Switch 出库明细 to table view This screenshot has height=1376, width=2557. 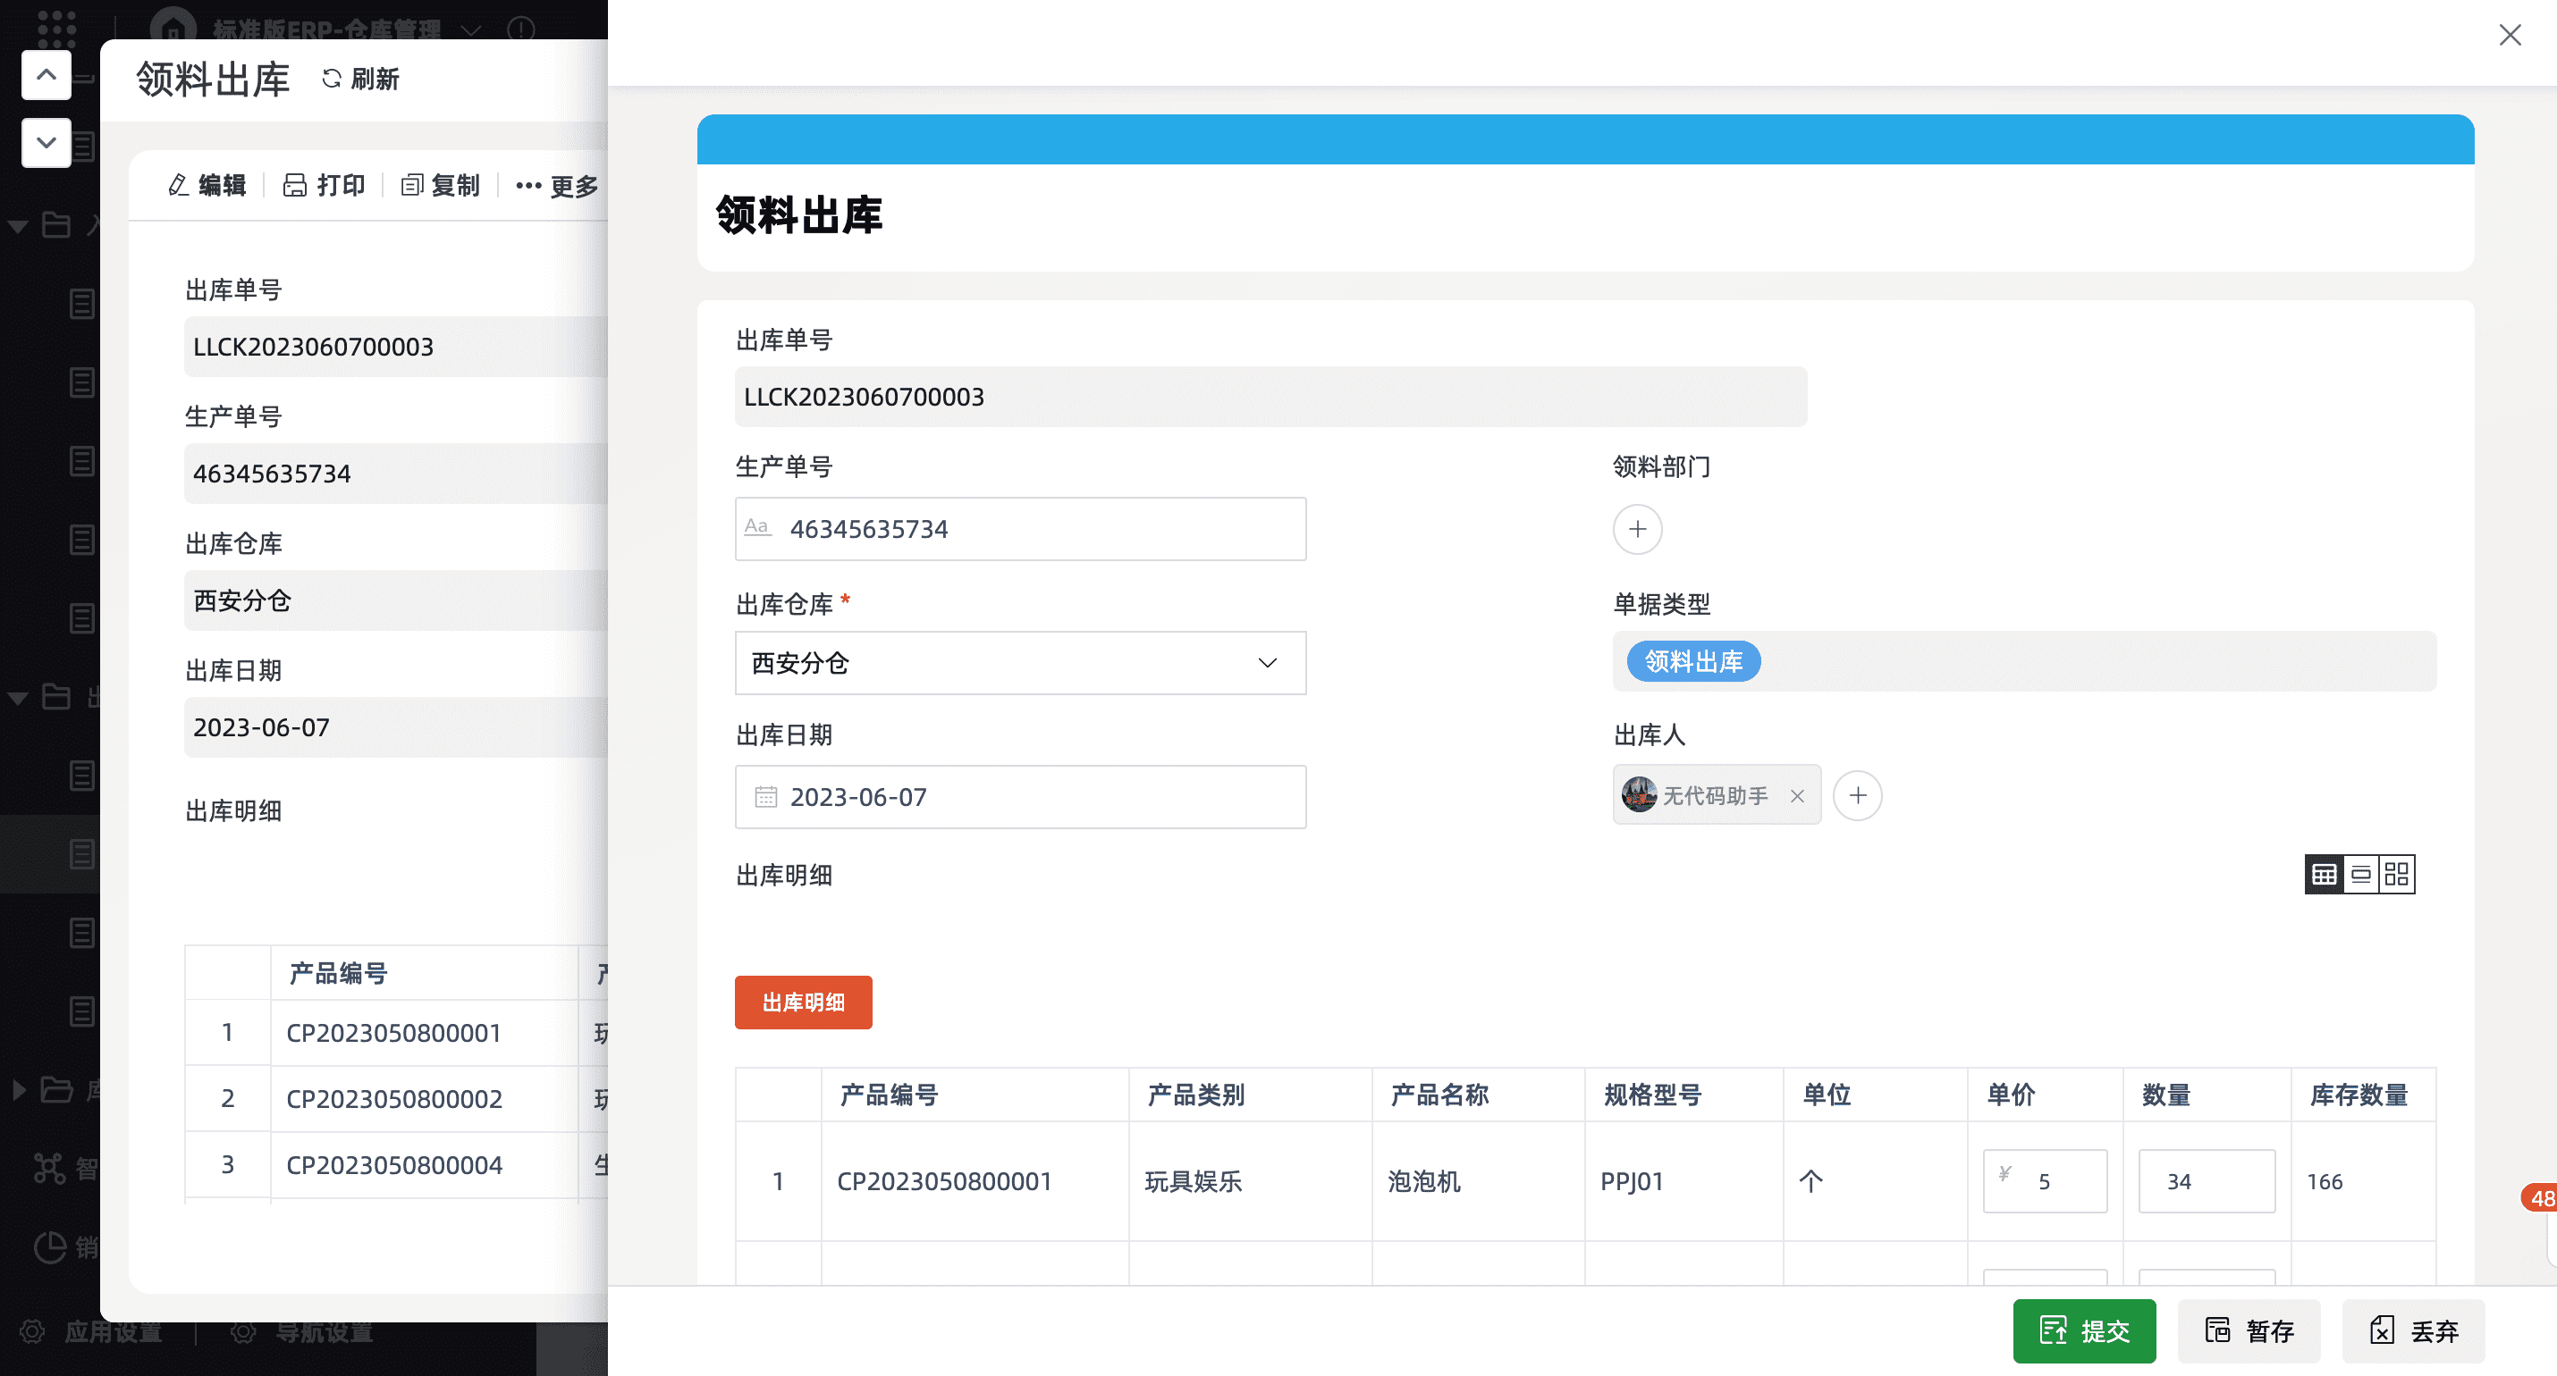(x=2324, y=874)
